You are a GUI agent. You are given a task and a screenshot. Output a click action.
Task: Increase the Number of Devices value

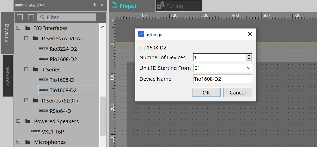(249, 56)
